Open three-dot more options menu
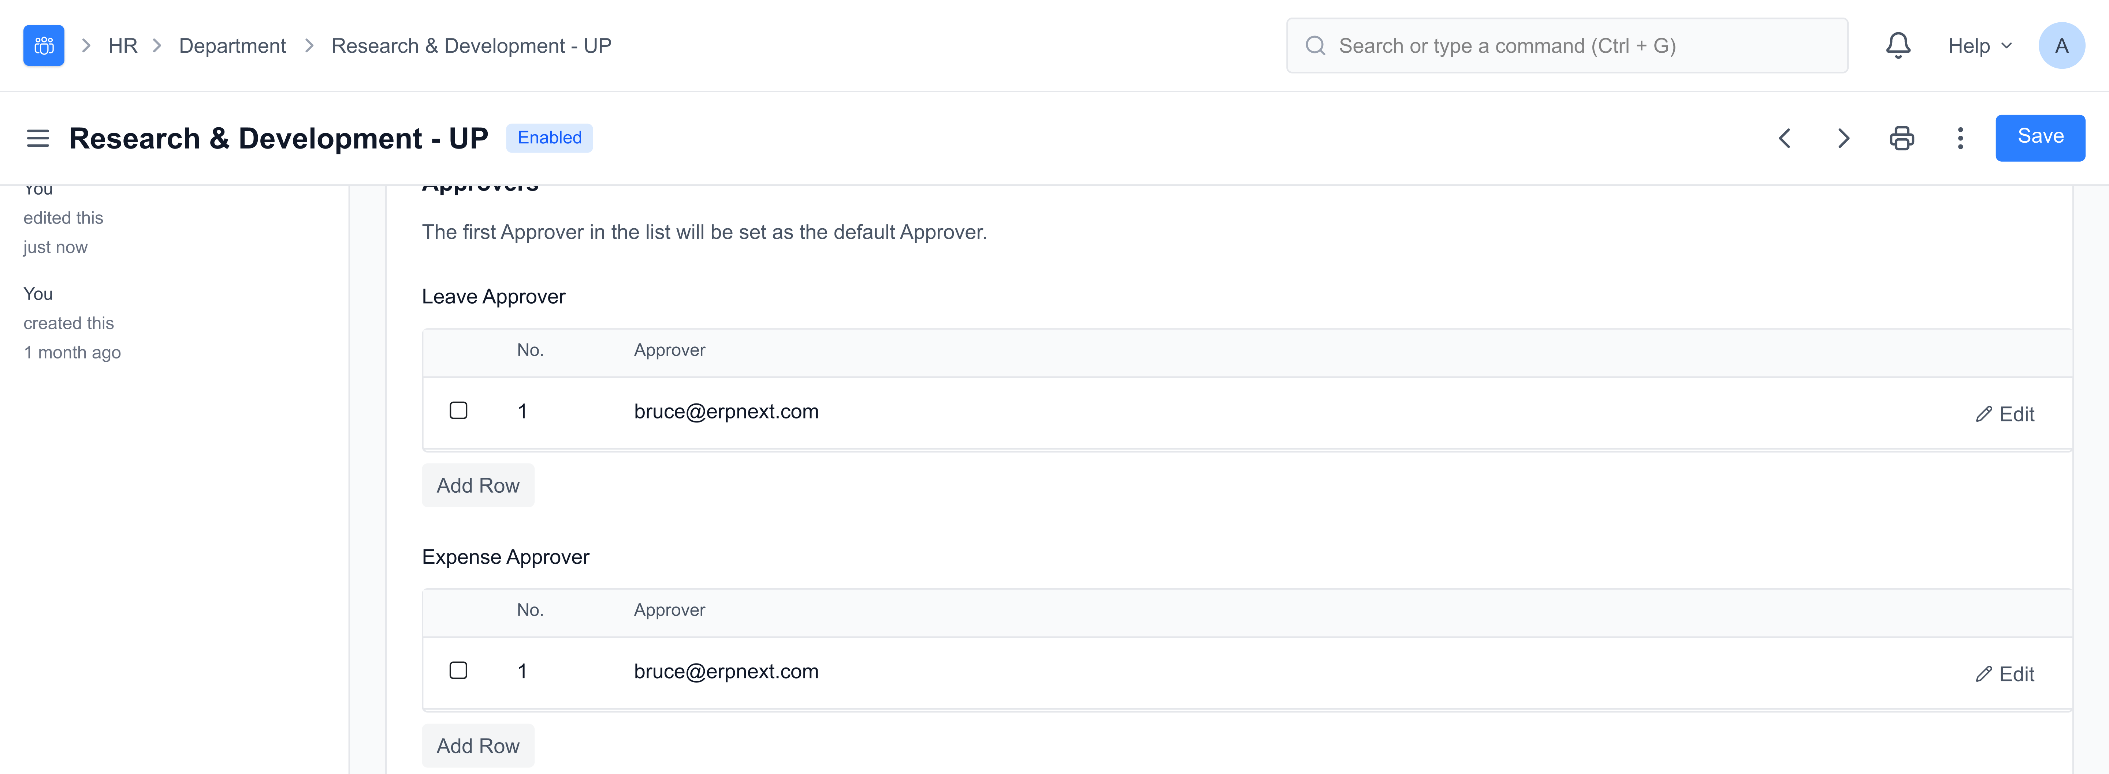2109x774 pixels. pyautogui.click(x=1960, y=138)
